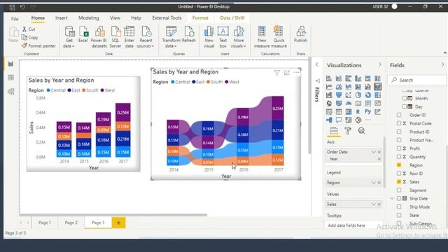Click the Publish button in ribbon
Viewport: 448px width, 252px height.
300,34
